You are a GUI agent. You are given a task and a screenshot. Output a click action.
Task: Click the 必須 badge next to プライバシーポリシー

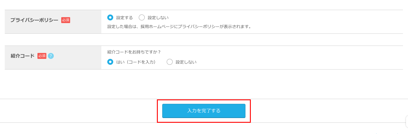[x=66, y=20]
